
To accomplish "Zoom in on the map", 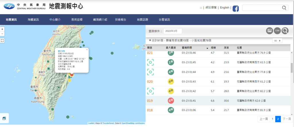I will [x=2, y=29].
